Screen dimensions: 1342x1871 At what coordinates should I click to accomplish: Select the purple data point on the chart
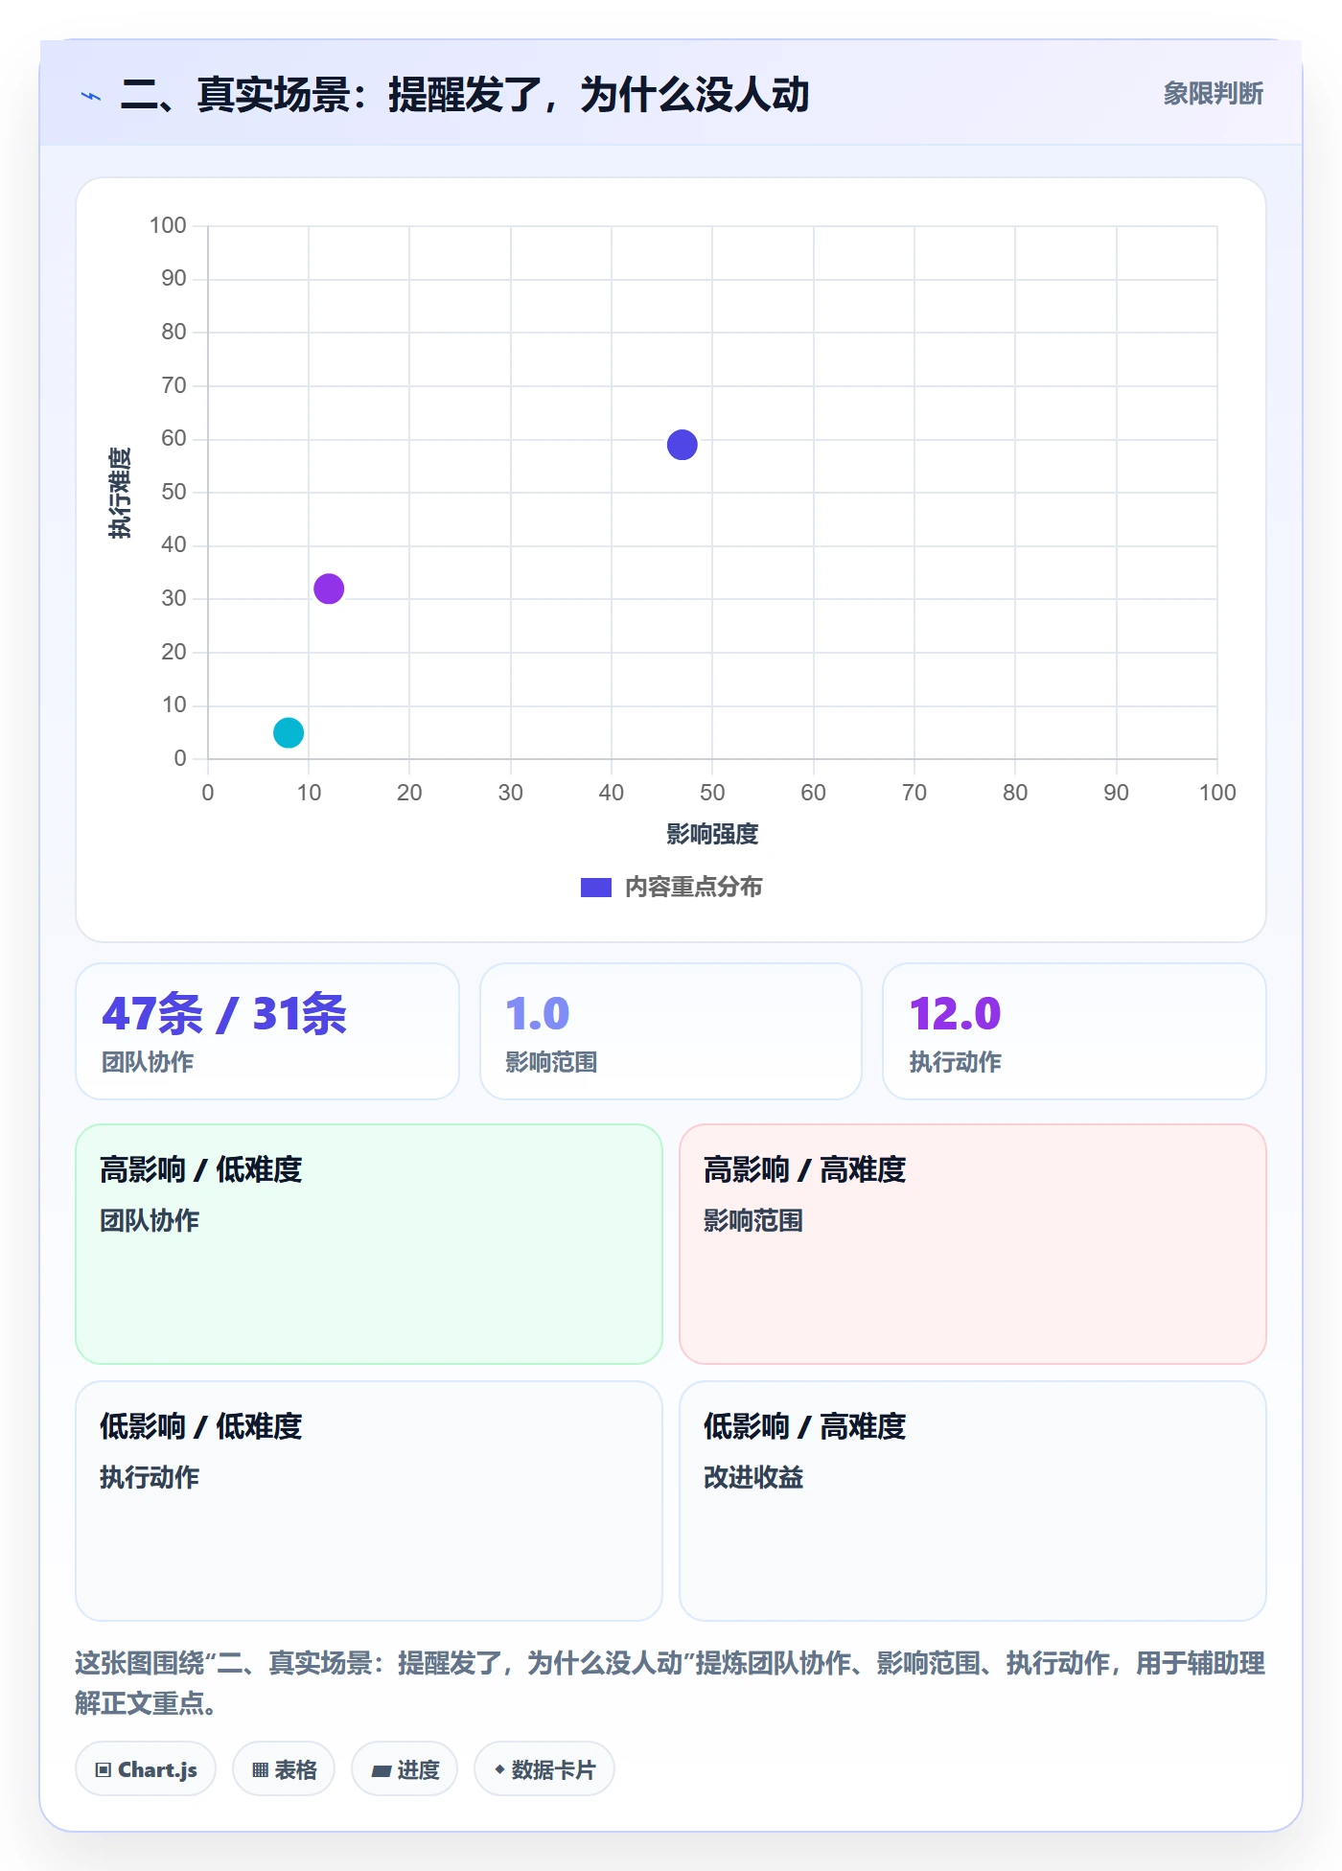329,589
